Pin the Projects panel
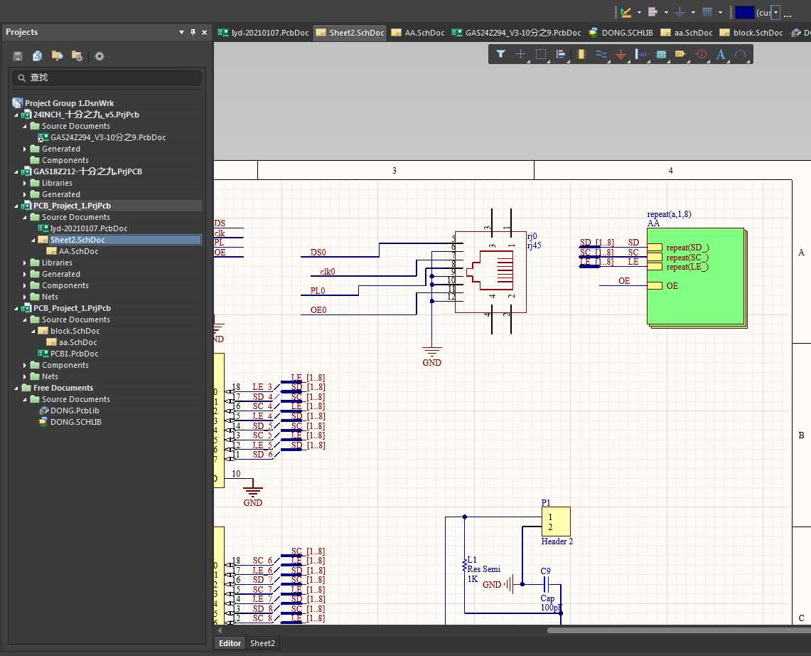Image resolution: width=811 pixels, height=656 pixels. coord(193,32)
